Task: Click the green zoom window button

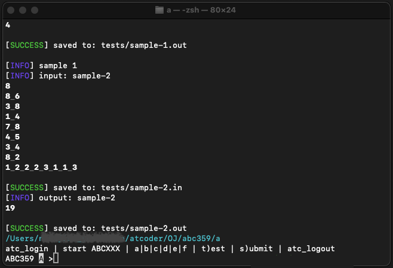Action: tap(35, 10)
